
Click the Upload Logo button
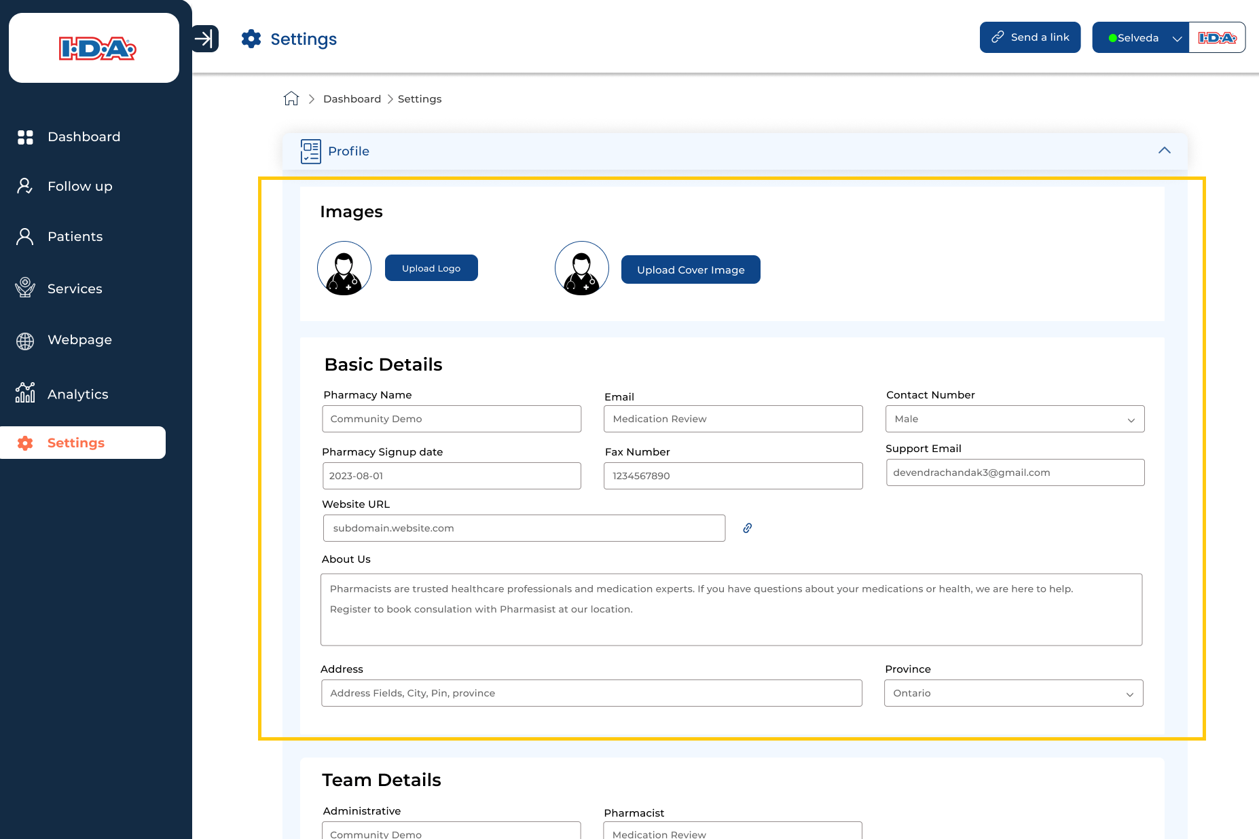click(431, 268)
